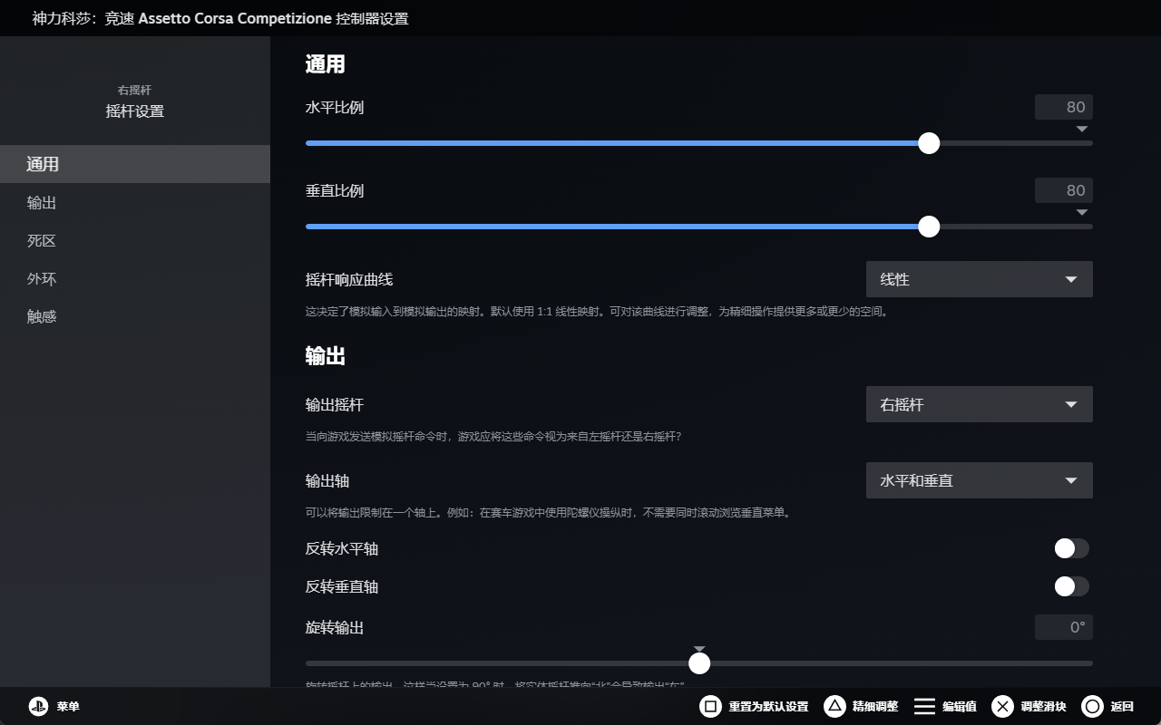
Task: Click the triangle button icon for fine adjustment
Action: (x=834, y=706)
